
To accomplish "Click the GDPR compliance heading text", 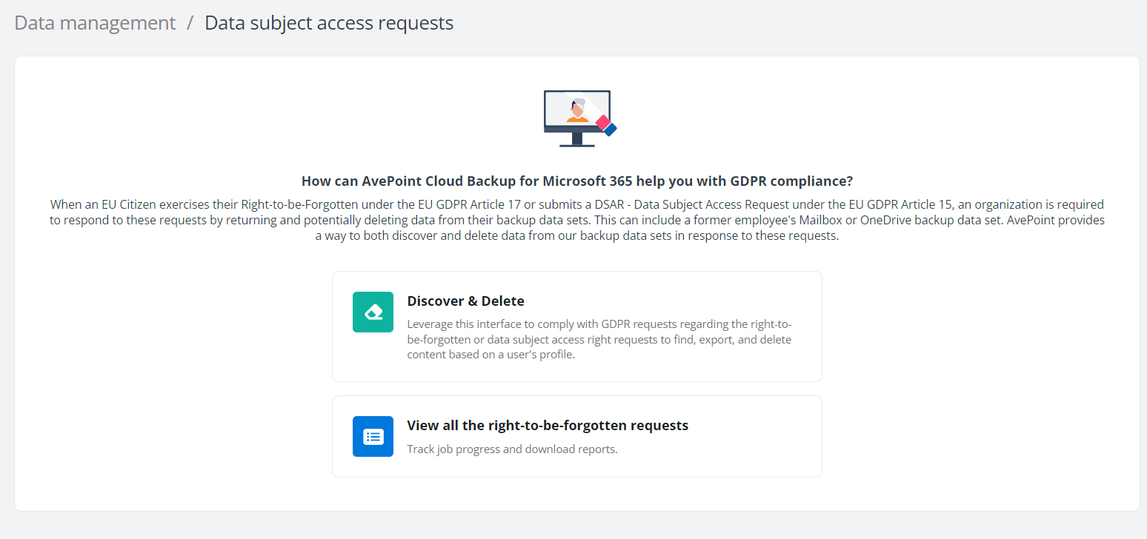I will (576, 180).
